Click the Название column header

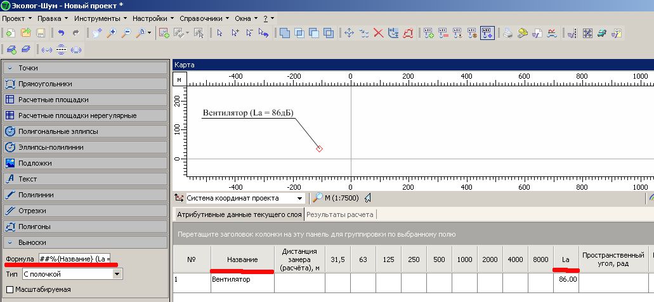click(x=242, y=260)
